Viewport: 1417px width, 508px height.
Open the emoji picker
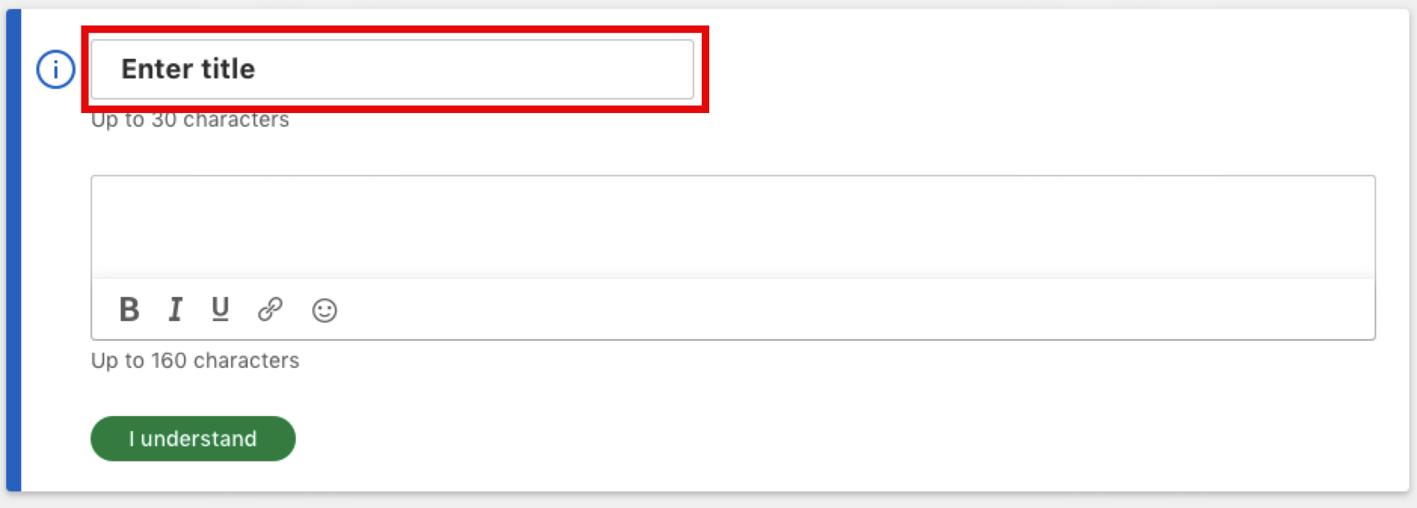point(324,311)
